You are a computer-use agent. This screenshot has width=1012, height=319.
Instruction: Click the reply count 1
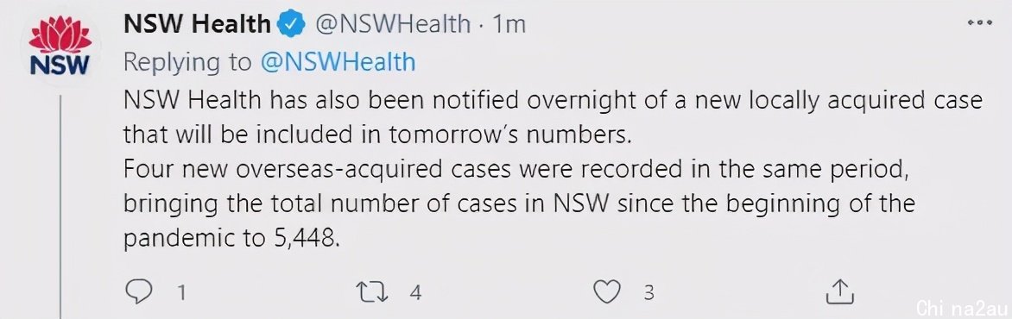pos(182,293)
